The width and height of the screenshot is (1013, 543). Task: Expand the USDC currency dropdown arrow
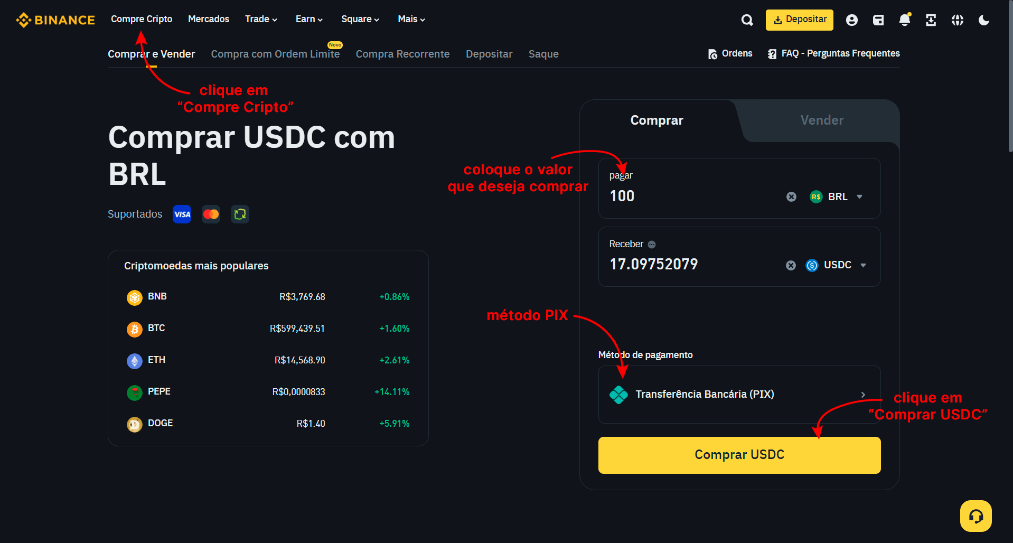[863, 265]
